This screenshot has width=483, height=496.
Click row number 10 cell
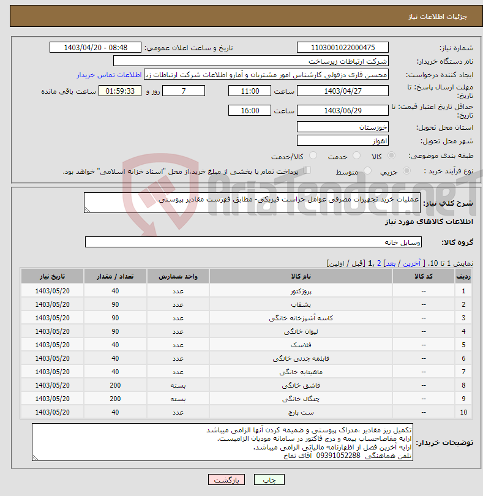pos(463,412)
